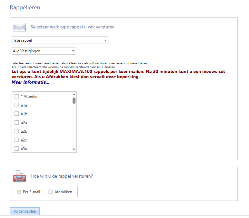Choose the 'Per E-mail' radio option
This screenshot has height=218, width=249.
tap(19, 192)
